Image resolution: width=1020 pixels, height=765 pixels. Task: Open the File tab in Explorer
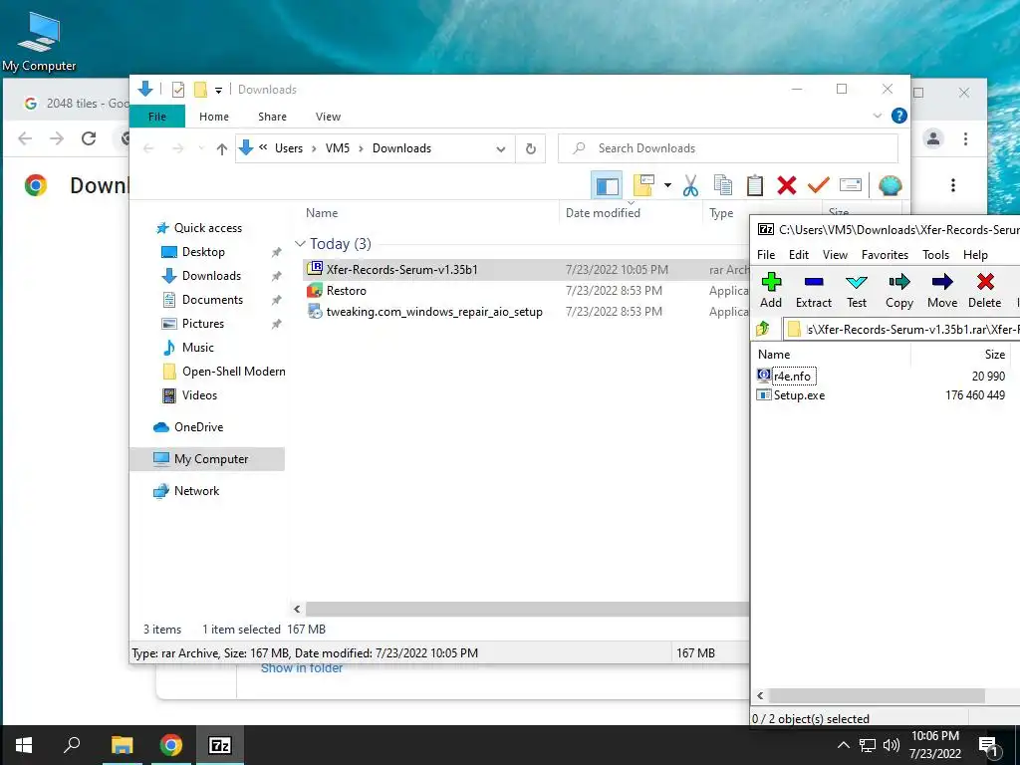pos(156,117)
